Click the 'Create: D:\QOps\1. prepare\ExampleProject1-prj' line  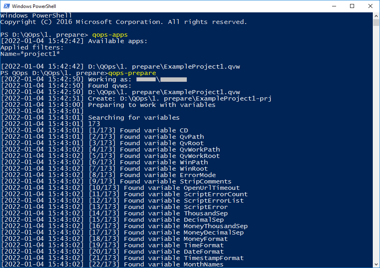(136, 99)
